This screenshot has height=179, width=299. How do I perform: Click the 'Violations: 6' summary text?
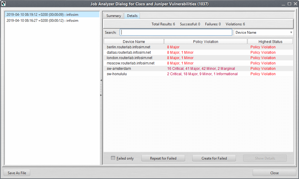[x=235, y=24]
